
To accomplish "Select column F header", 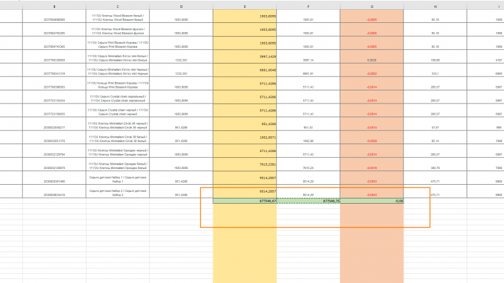I will 308,7.
